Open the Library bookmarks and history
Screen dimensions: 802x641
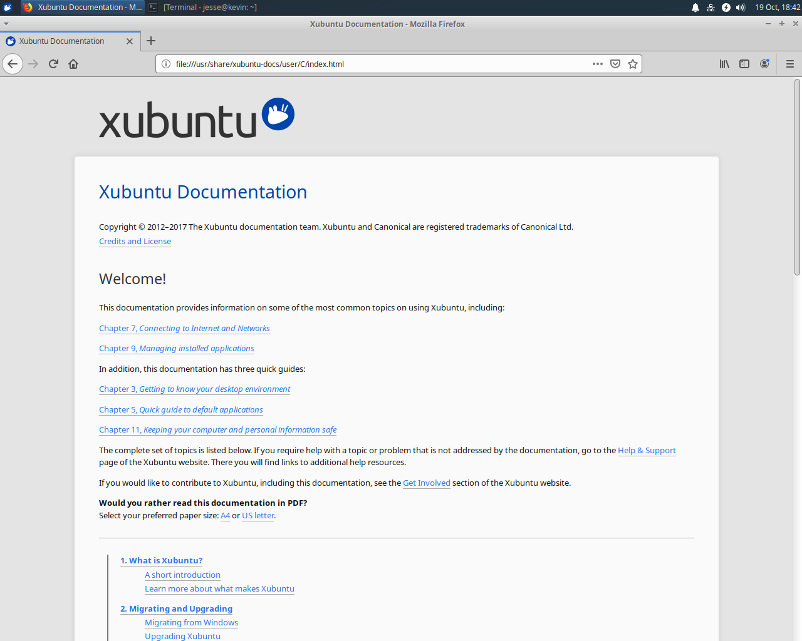724,64
